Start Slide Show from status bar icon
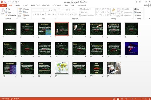 pyautogui.click(x=126, y=99)
